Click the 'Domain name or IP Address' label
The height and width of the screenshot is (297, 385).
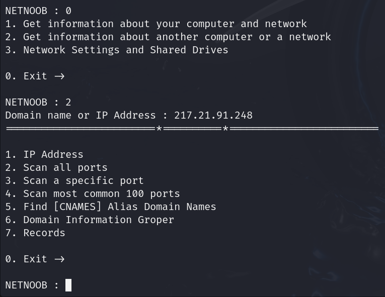(x=81, y=116)
